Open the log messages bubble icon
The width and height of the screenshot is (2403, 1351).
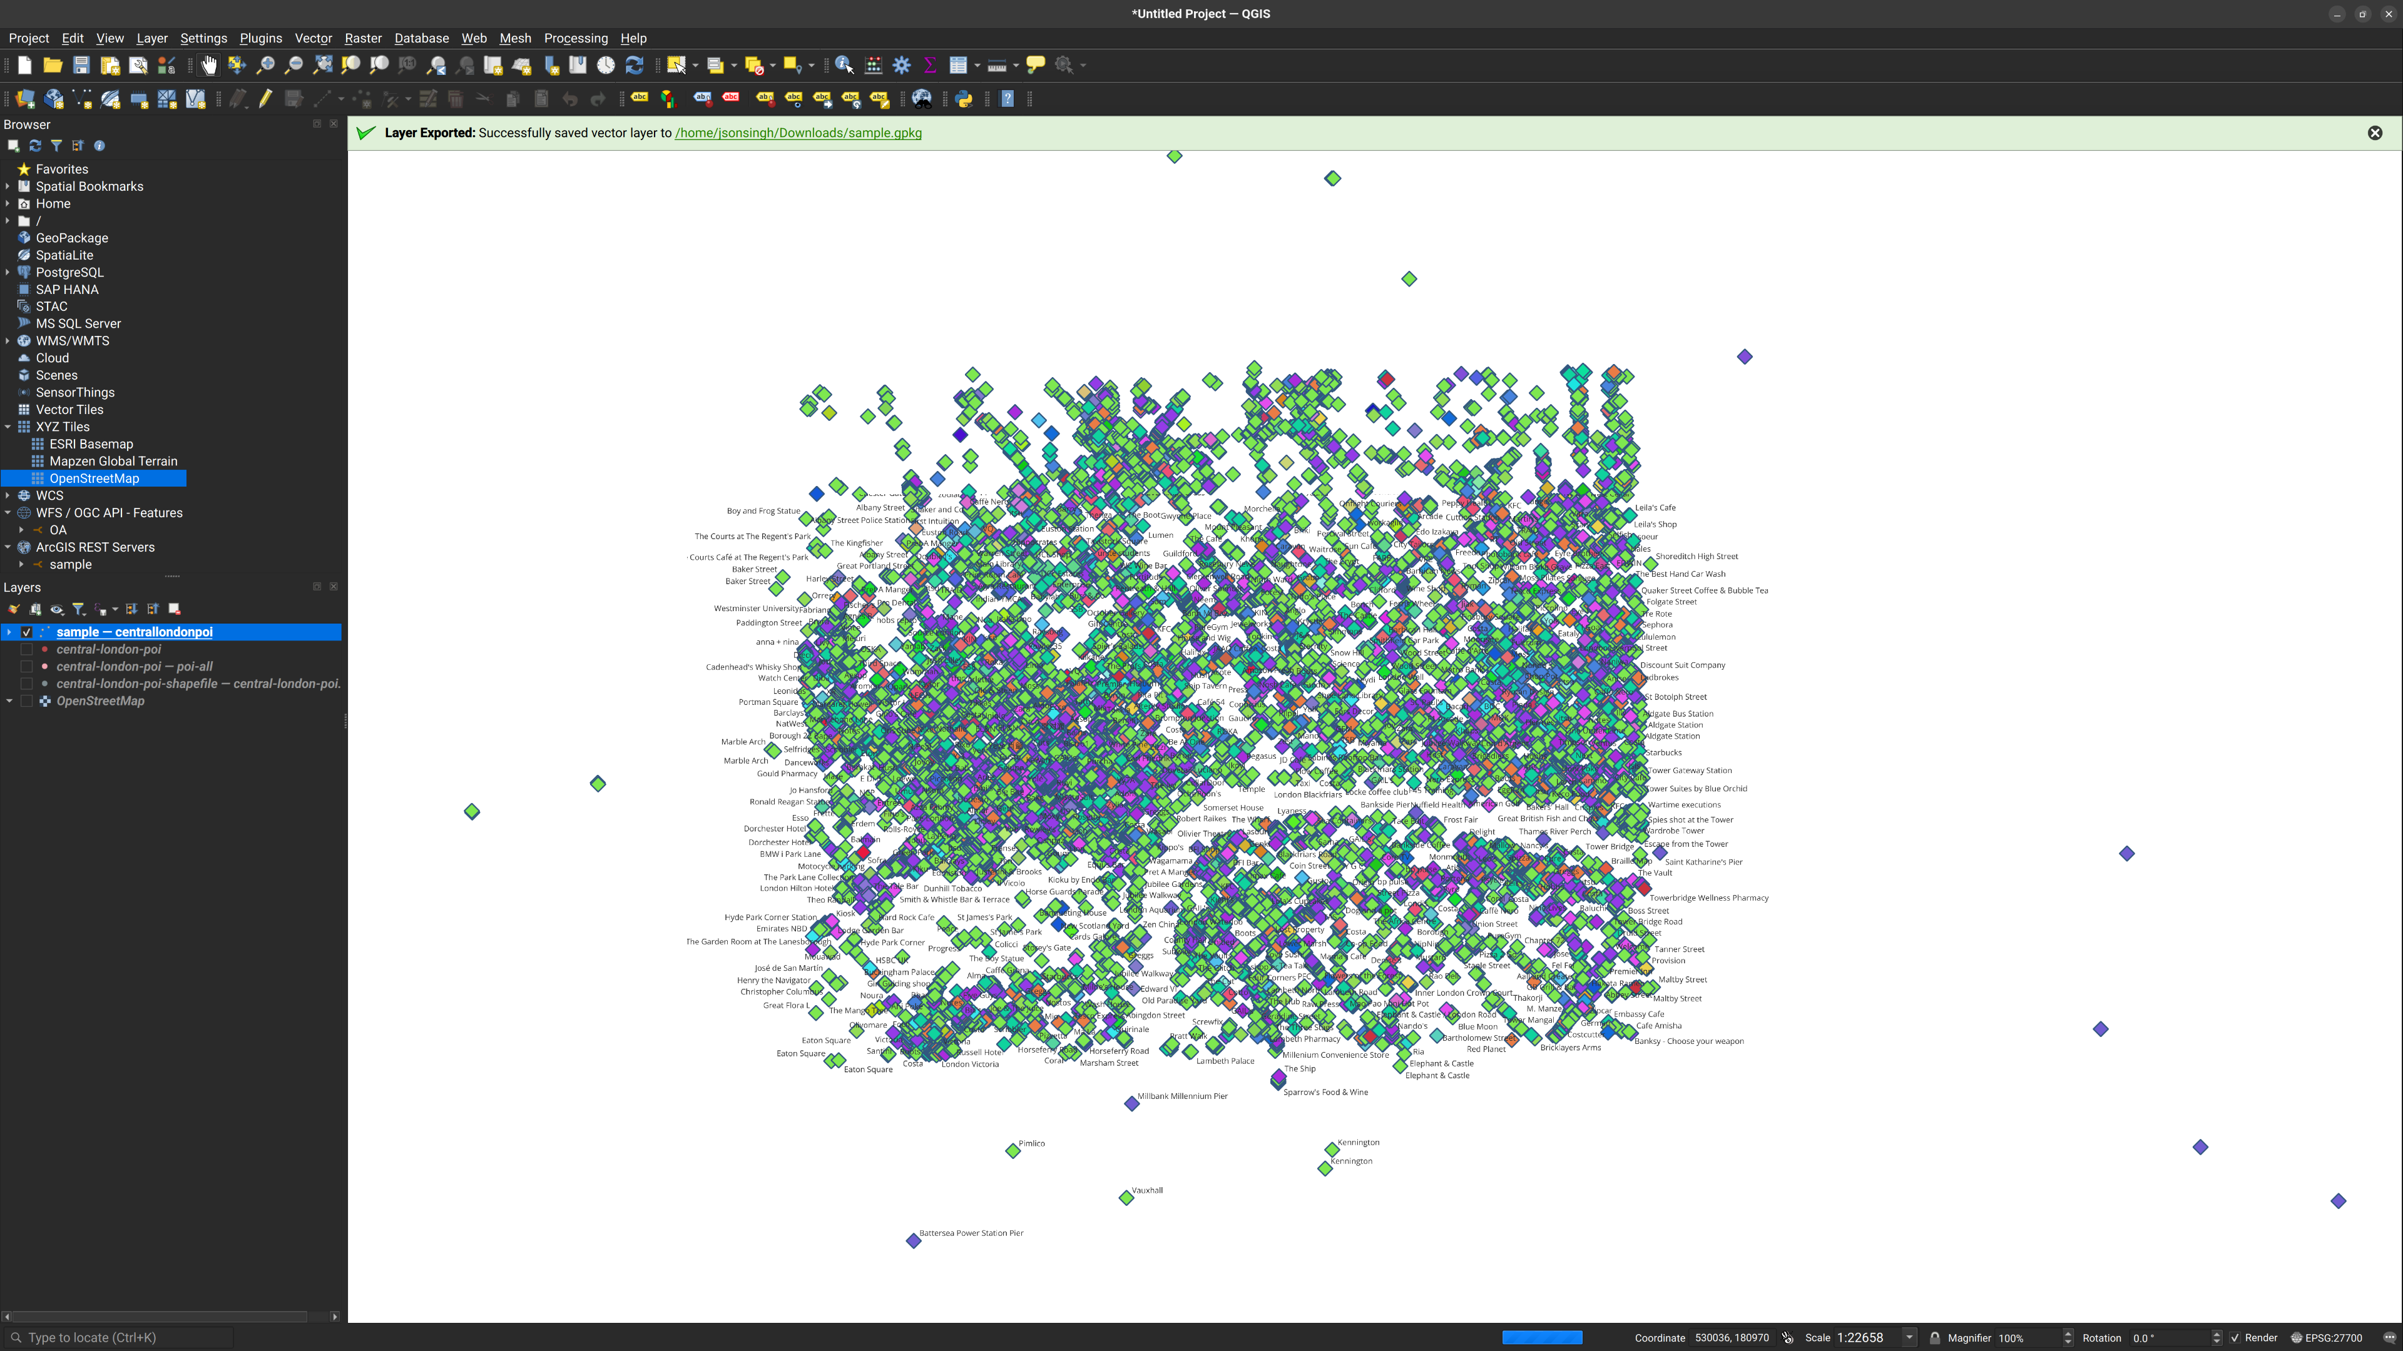[x=2389, y=1338]
